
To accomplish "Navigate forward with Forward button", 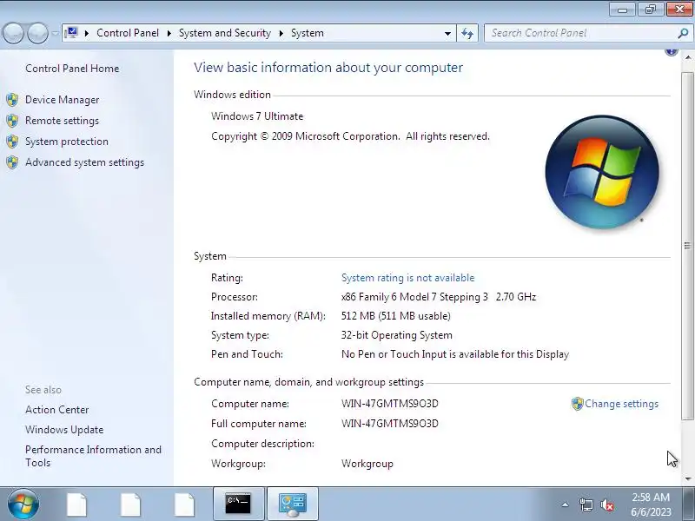I will pos(38,33).
